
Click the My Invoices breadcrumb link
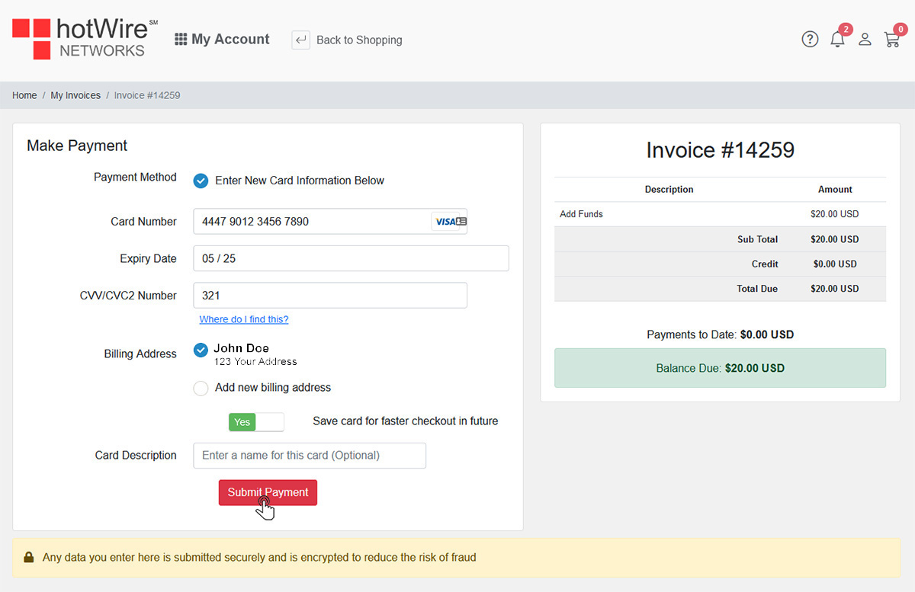(75, 95)
